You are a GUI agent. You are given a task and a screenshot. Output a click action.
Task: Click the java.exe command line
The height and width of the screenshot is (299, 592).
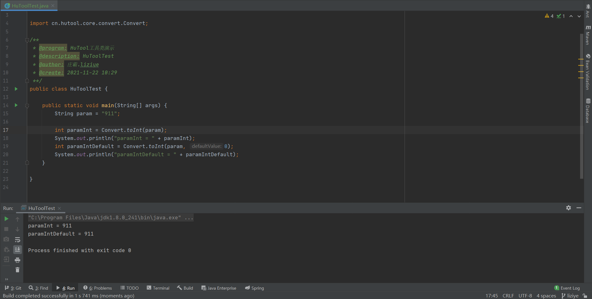point(111,217)
